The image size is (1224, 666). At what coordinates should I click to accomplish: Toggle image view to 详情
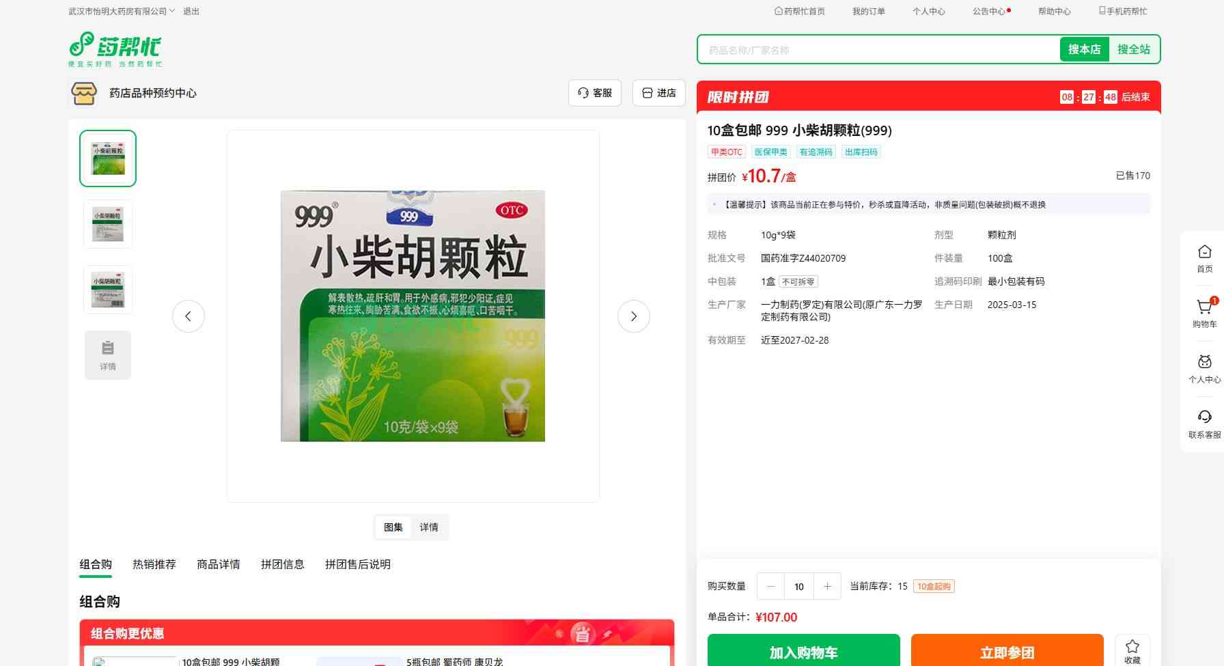coord(429,527)
